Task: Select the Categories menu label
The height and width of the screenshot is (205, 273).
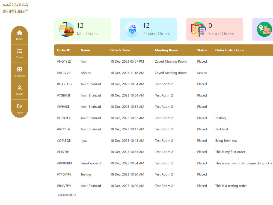Action: 19,76
